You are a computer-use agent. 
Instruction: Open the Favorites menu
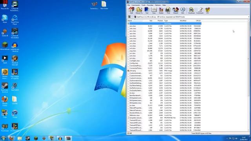click(150, 5)
